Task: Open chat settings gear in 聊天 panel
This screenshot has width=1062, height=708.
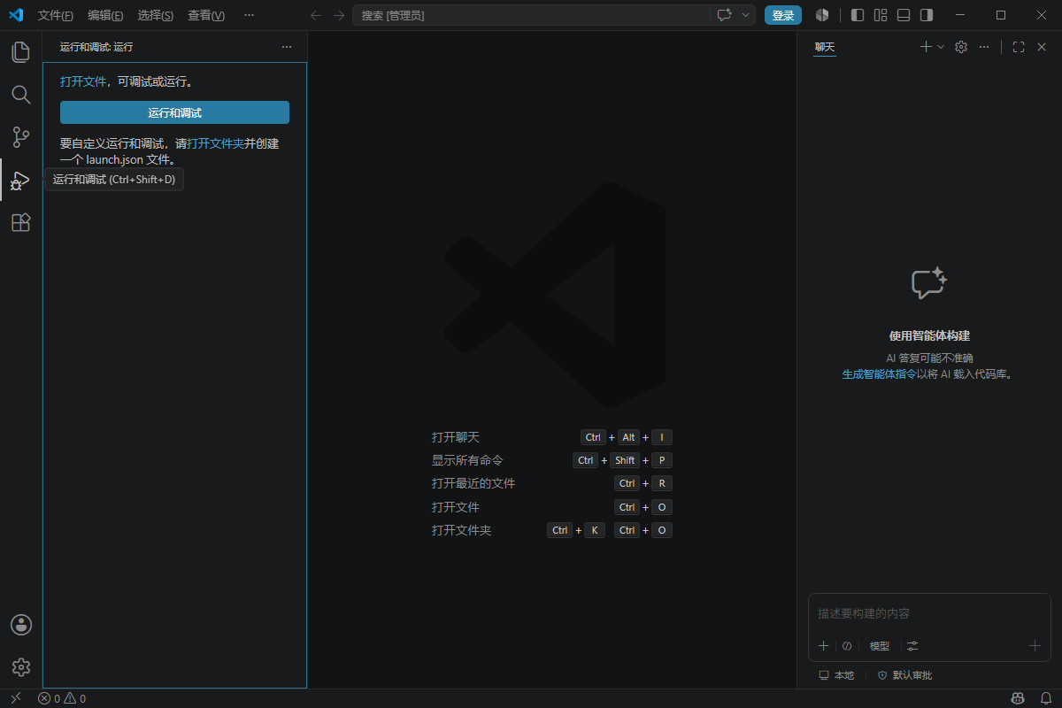Action: point(961,47)
